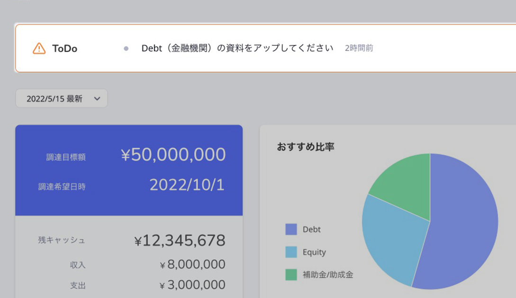Click the blue Equity legend swatch

click(x=291, y=252)
